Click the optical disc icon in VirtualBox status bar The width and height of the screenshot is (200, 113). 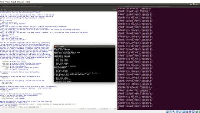(x=171, y=112)
